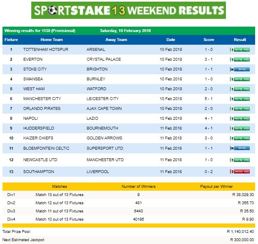Screen dimensions: 258x244
Task: Click SUPERSPORT UTD away team cell
Action: (105, 148)
